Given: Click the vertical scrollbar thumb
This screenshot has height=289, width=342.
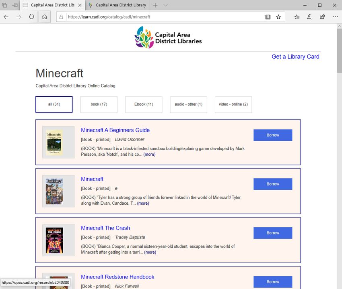Looking at the screenshot, I should tap(339, 51).
